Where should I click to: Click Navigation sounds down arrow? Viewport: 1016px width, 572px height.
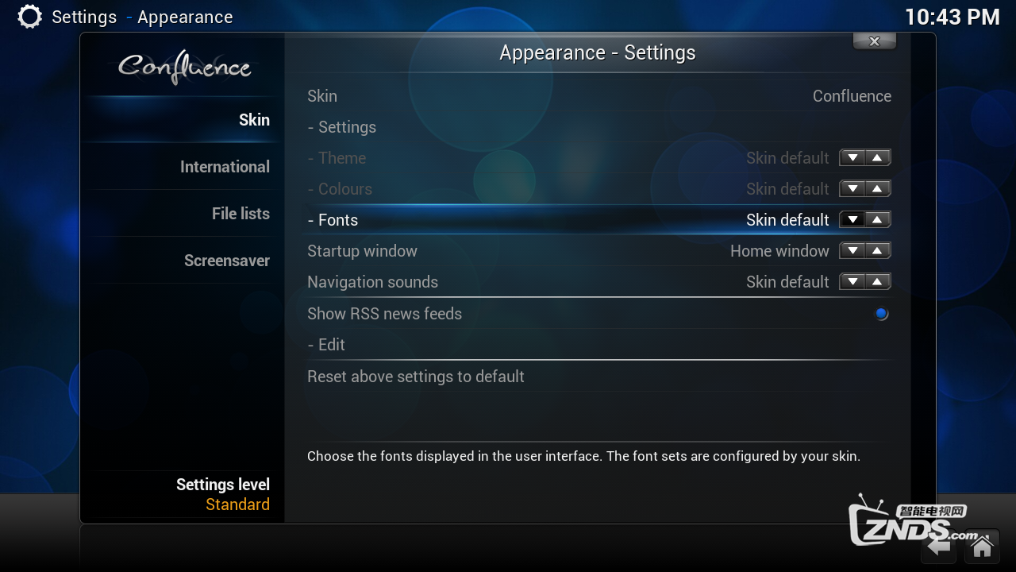pos(852,282)
